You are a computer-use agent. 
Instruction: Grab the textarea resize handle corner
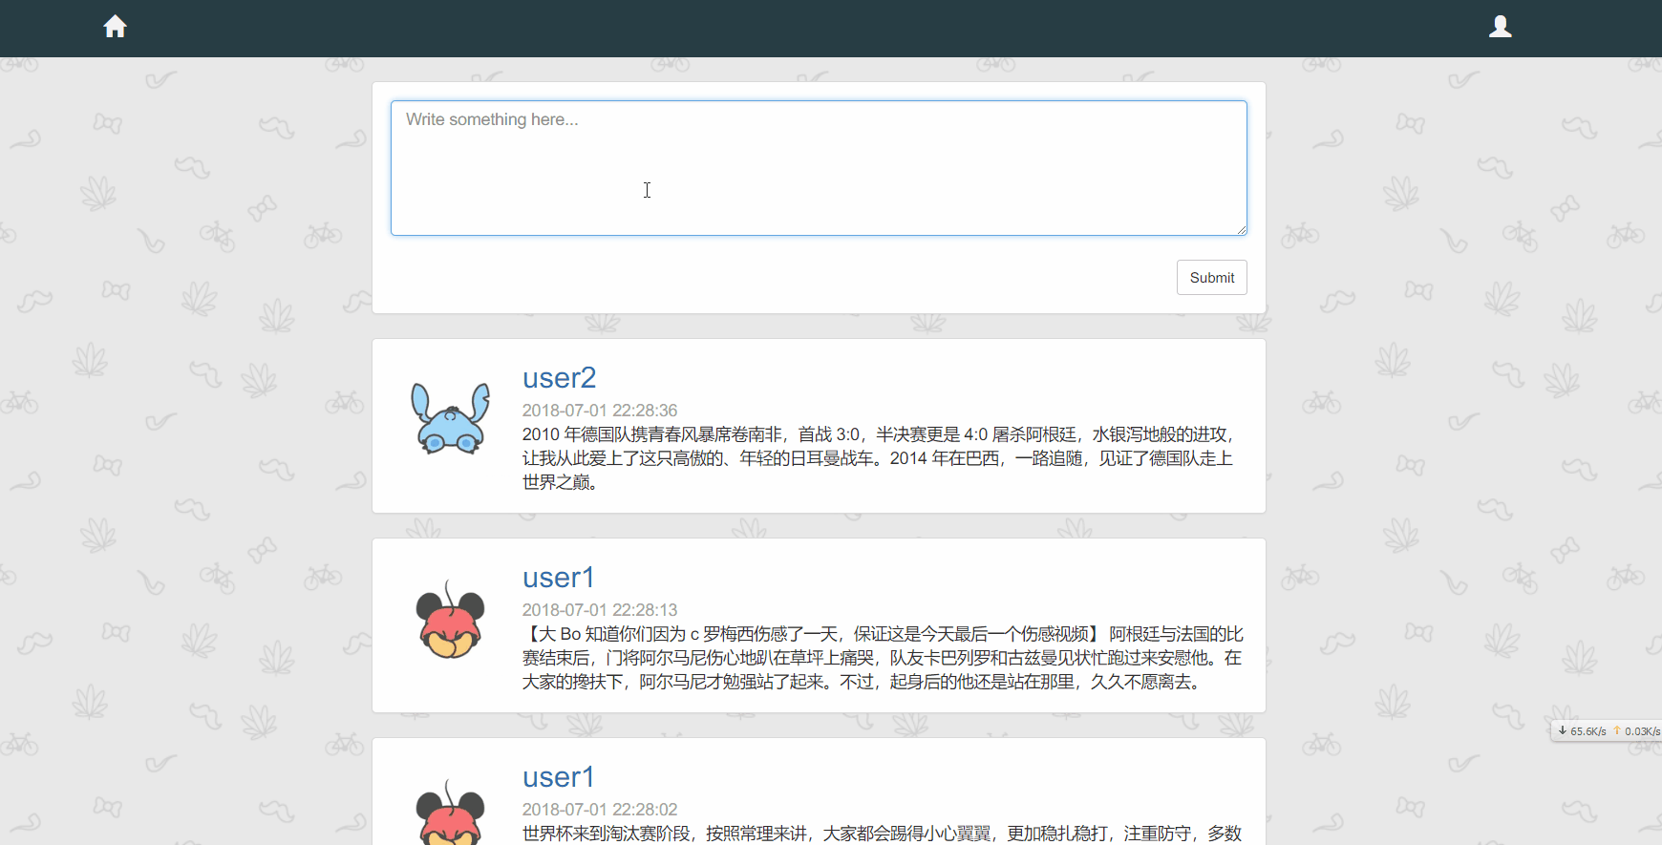[x=1242, y=230]
